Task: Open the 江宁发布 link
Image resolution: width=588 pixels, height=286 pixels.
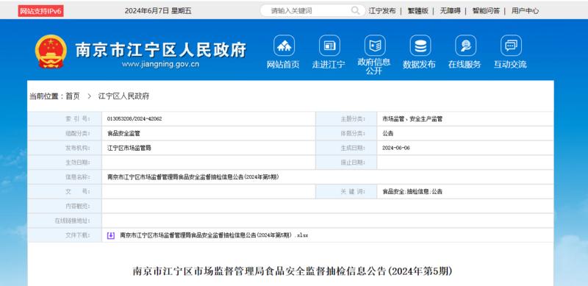Action: 381,11
